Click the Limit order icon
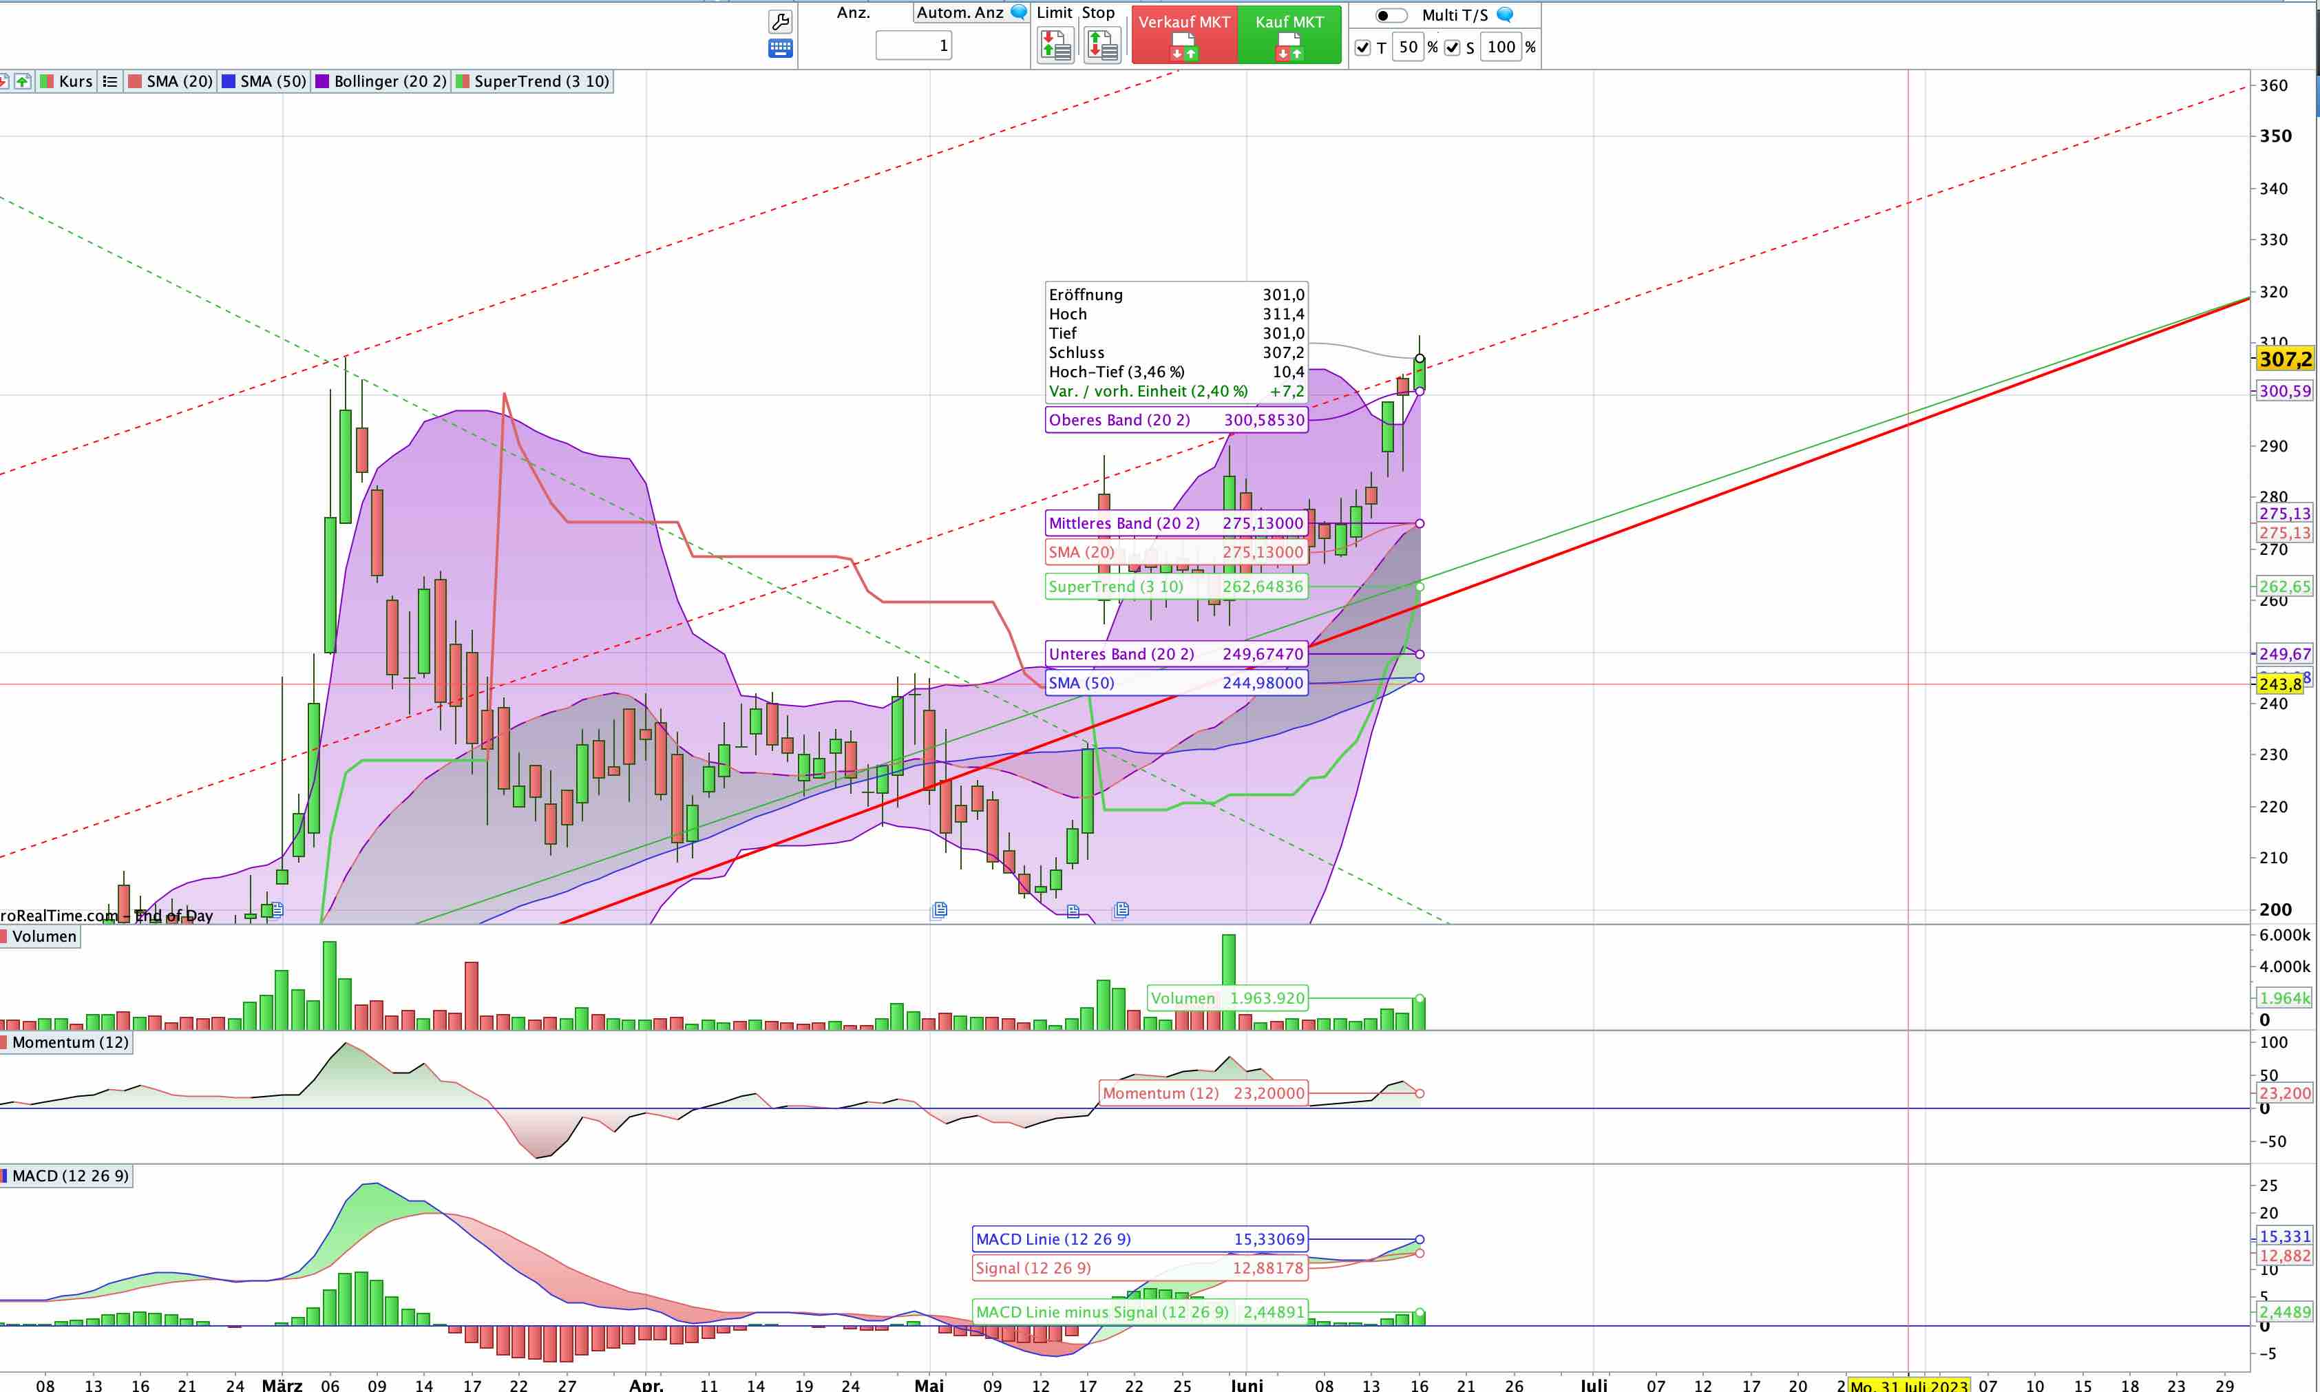 click(x=1055, y=44)
